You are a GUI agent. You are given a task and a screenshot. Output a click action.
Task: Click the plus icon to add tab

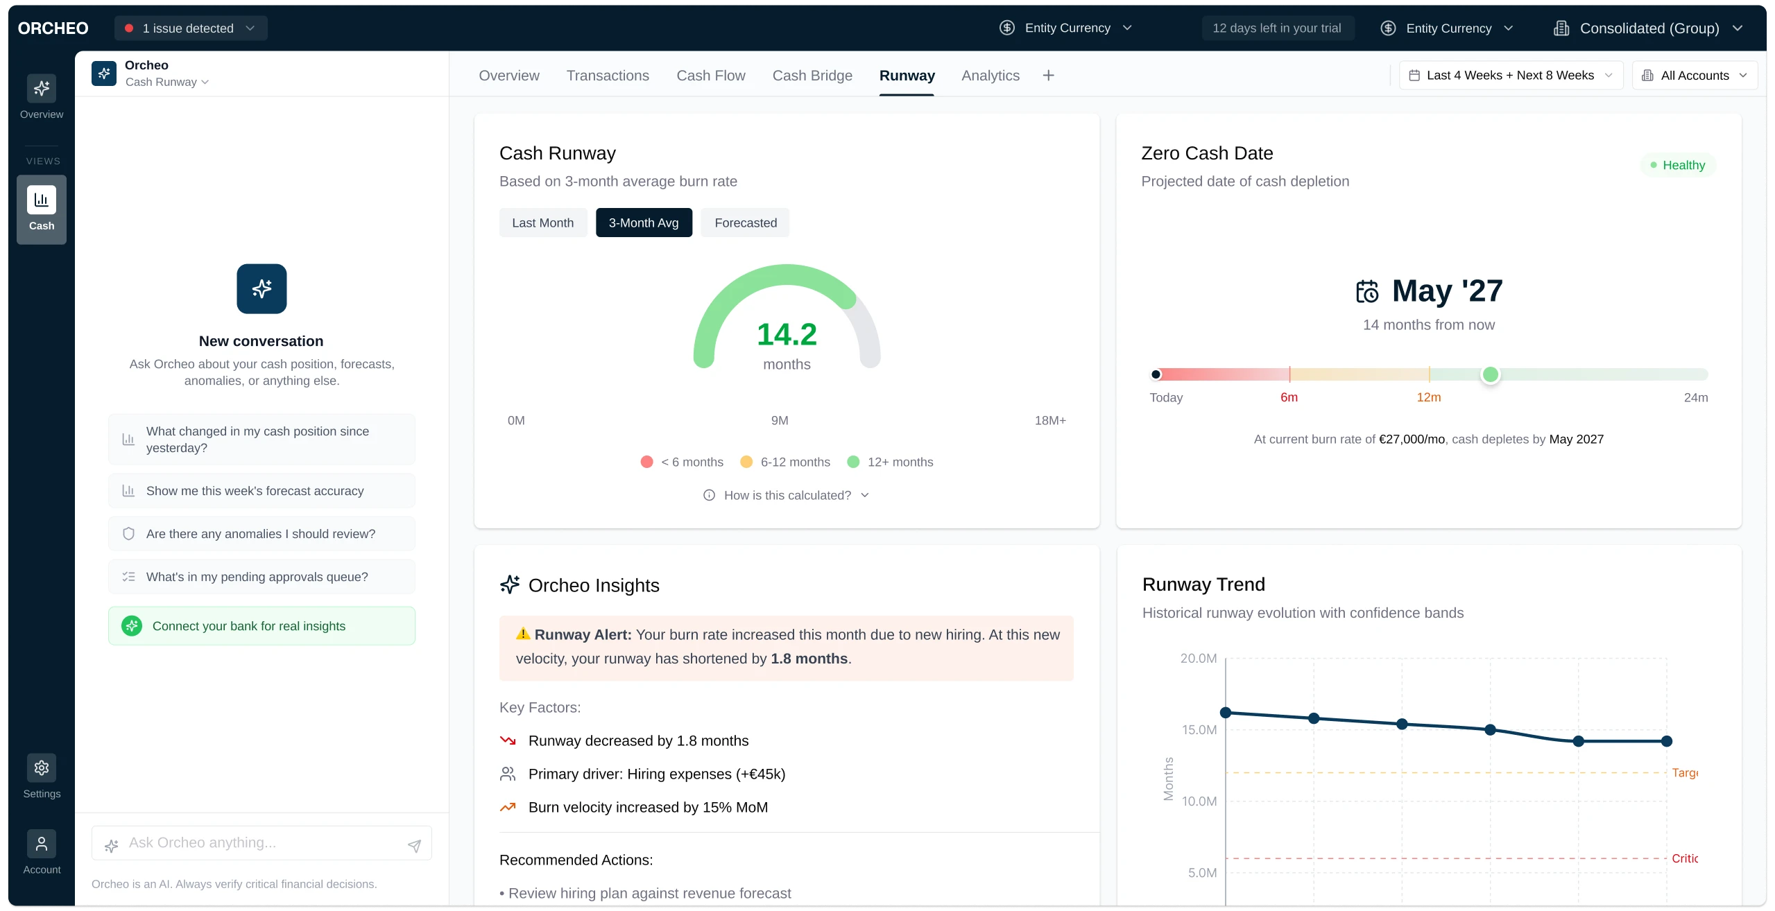point(1049,75)
